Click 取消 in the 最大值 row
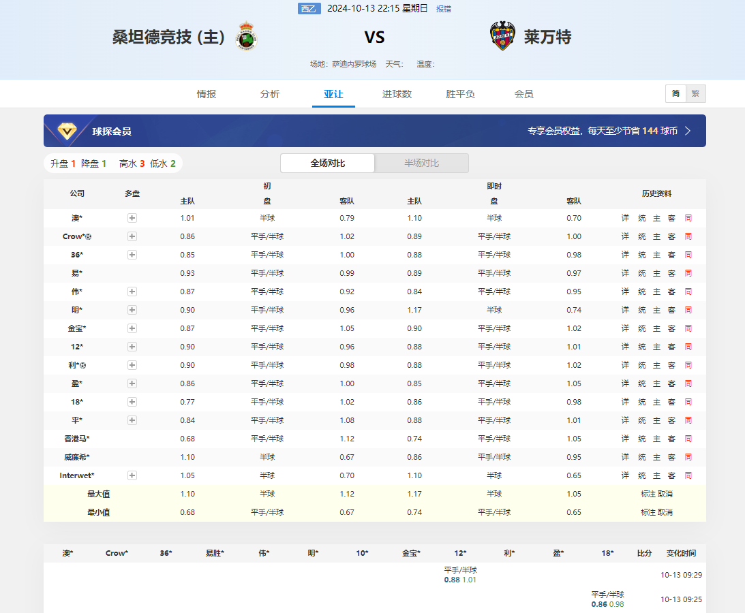Screen dimensions: 745x613 pos(665,494)
